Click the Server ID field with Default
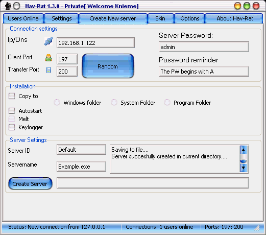 click(81, 150)
